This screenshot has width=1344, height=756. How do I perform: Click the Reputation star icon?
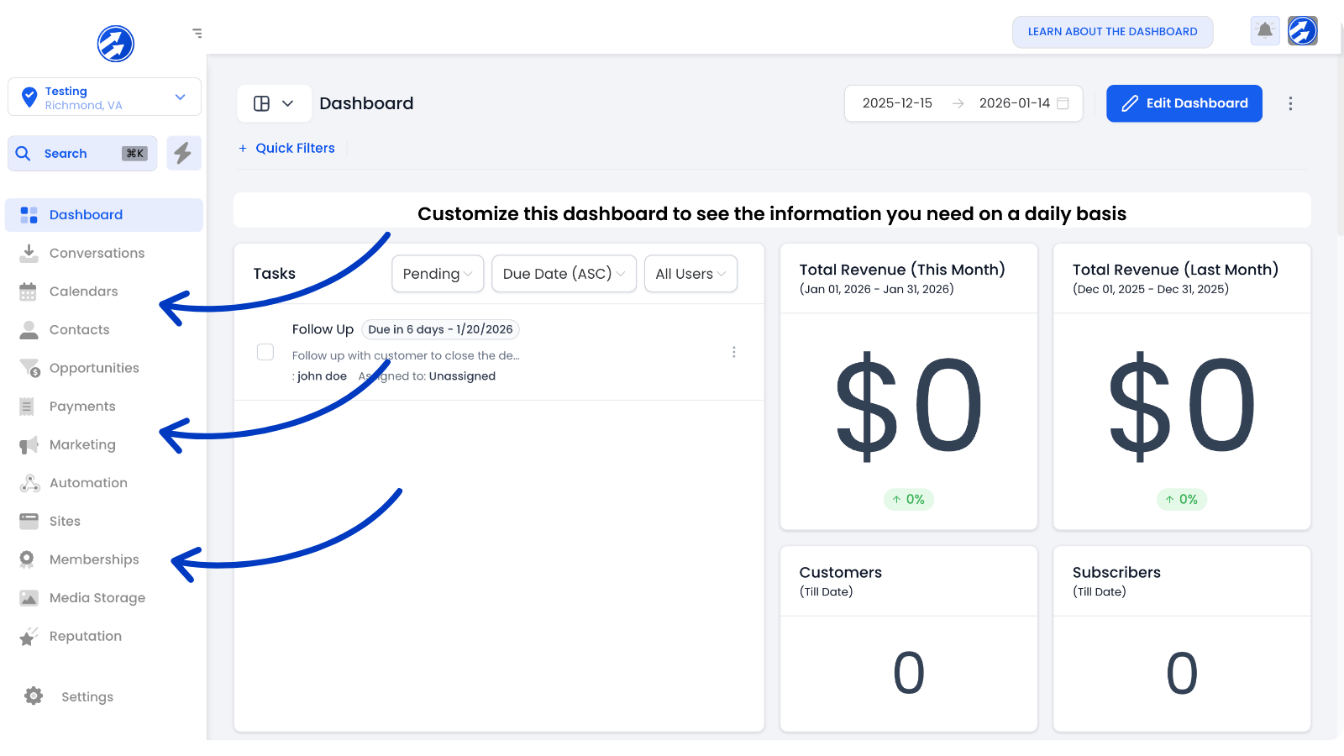point(29,637)
